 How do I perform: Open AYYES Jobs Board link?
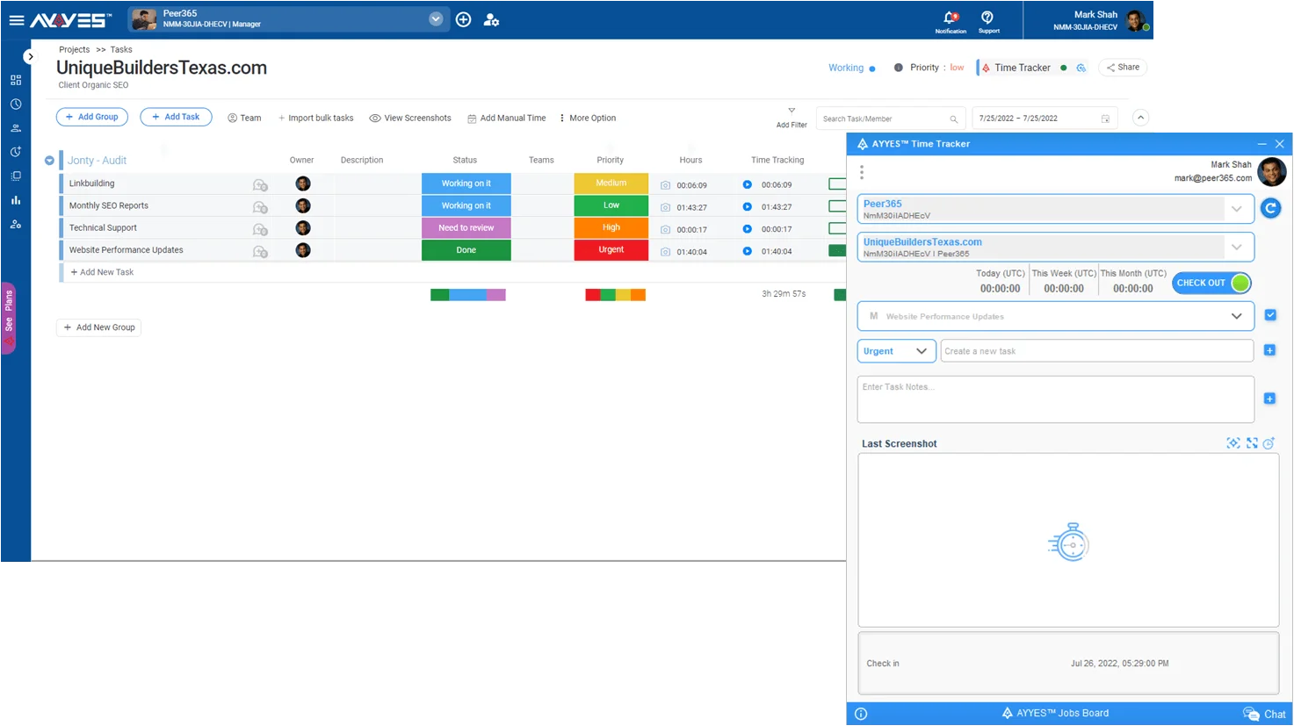point(1055,713)
